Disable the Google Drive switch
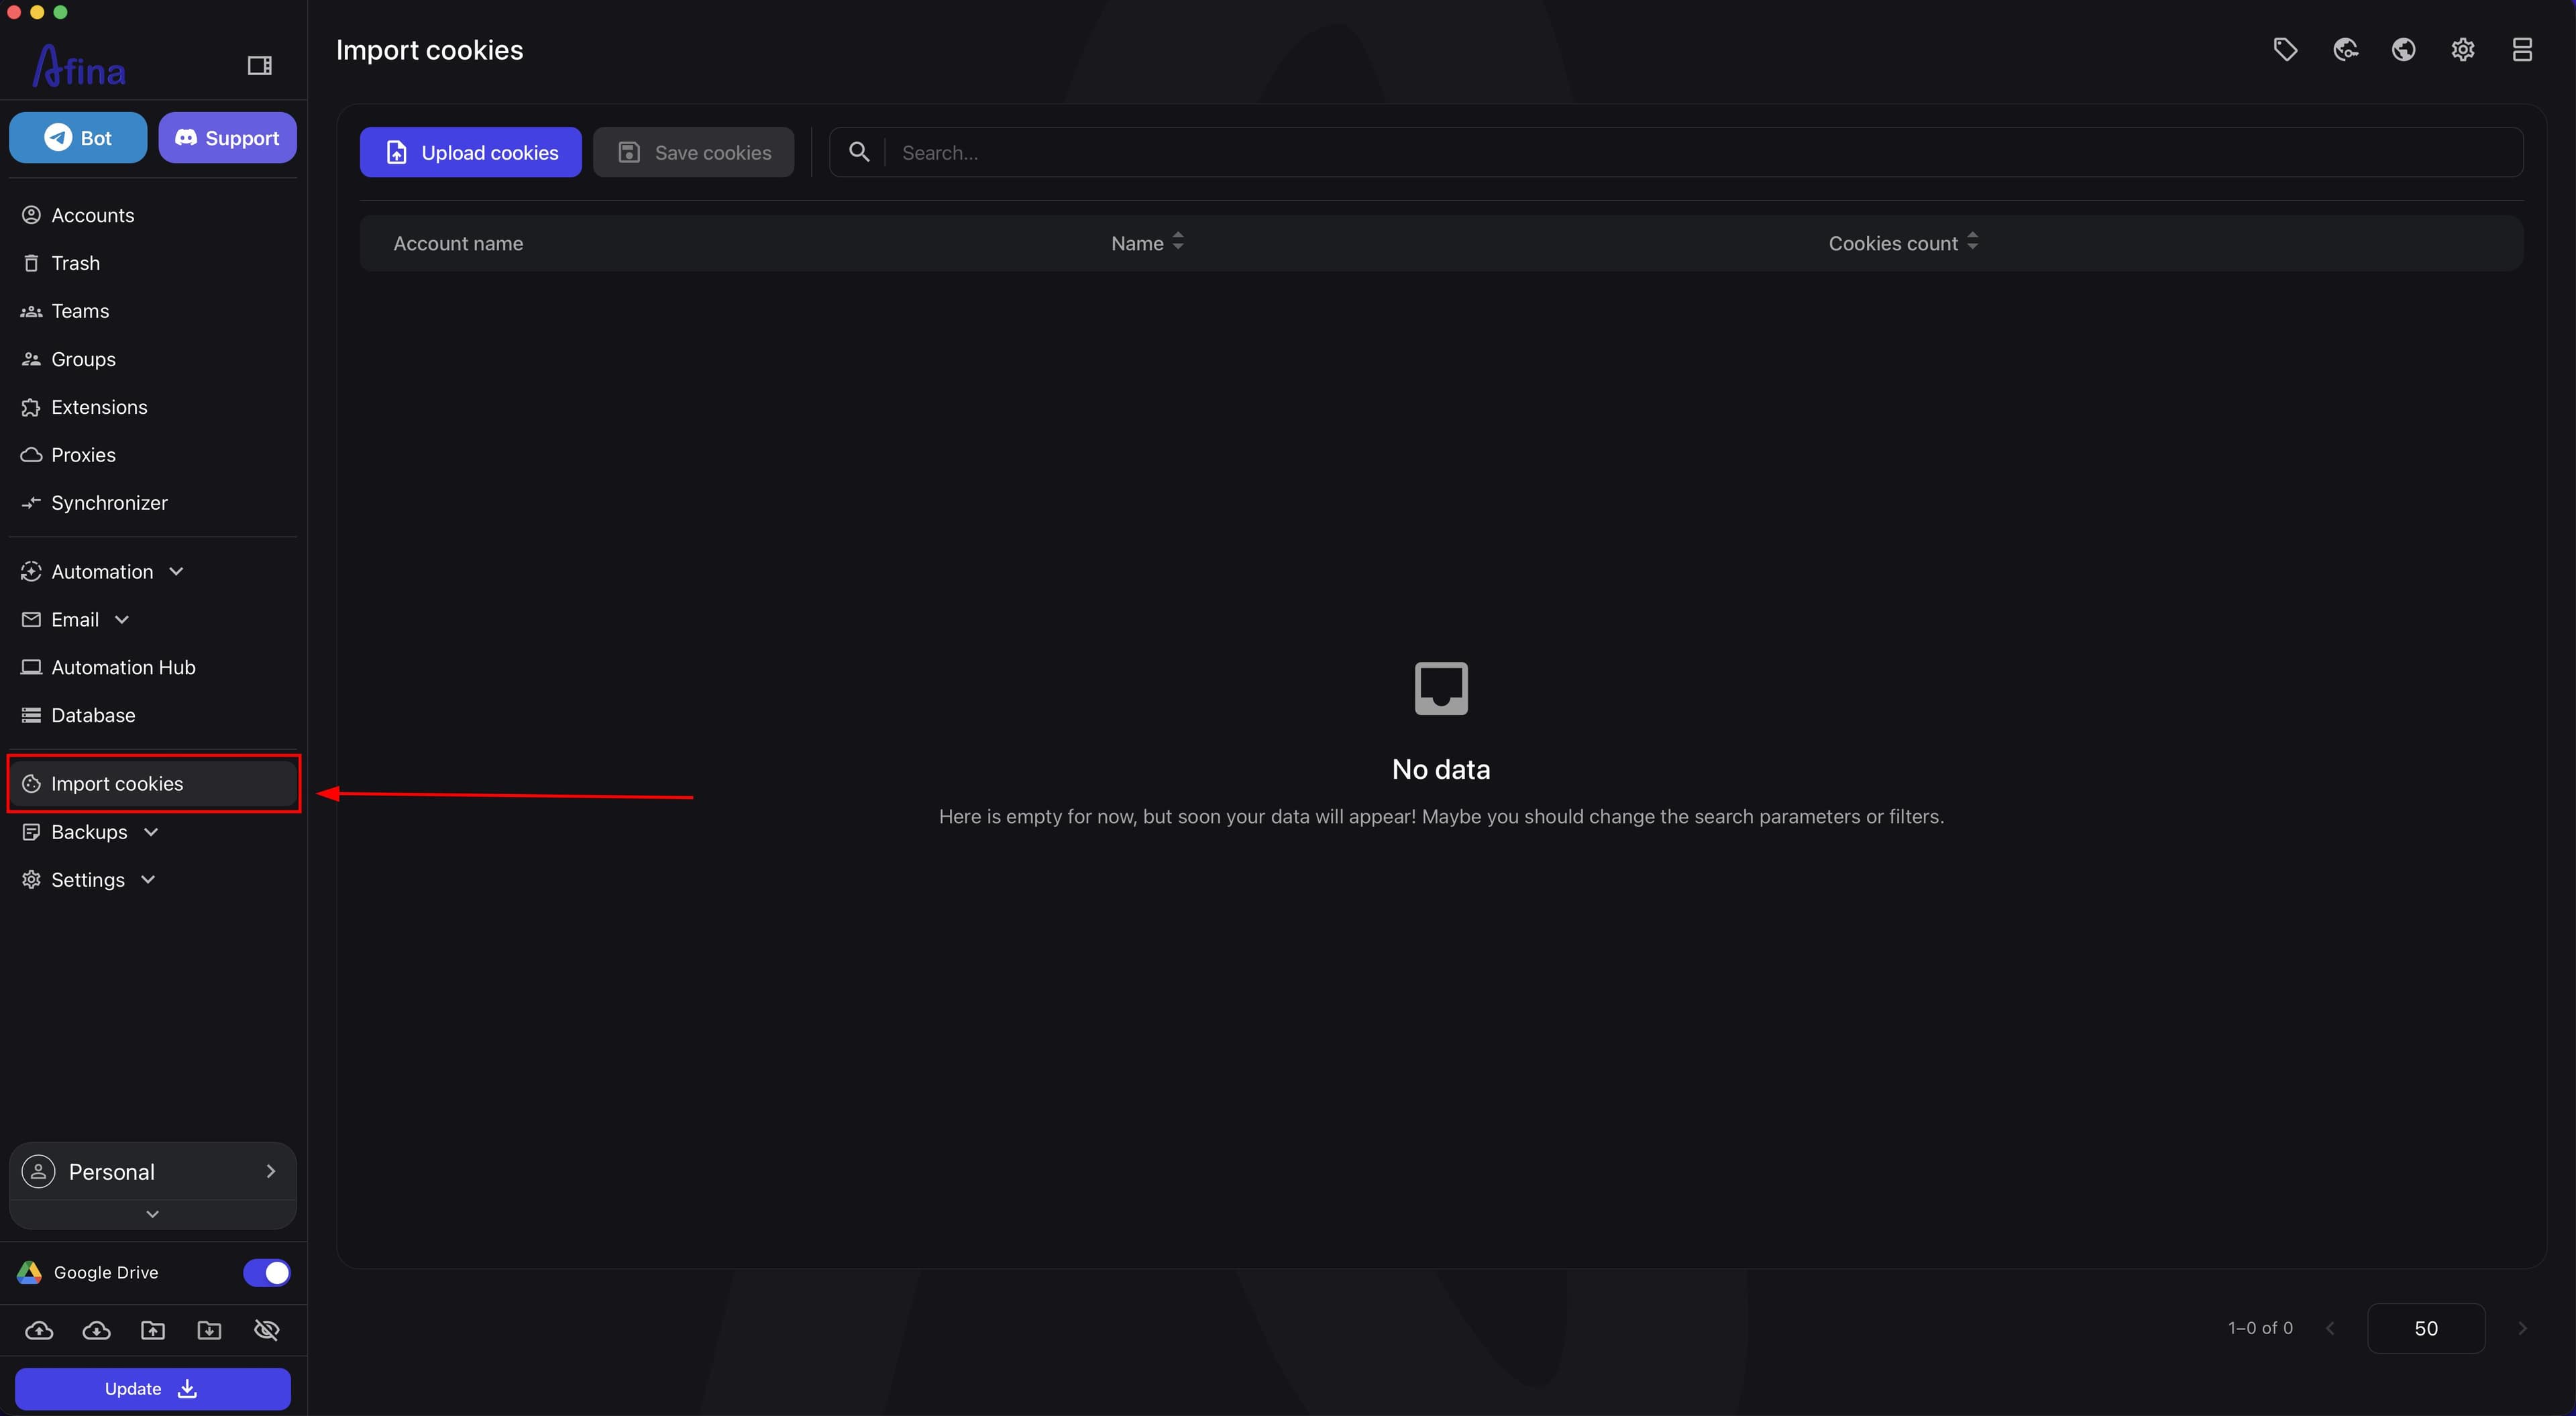 click(267, 1272)
